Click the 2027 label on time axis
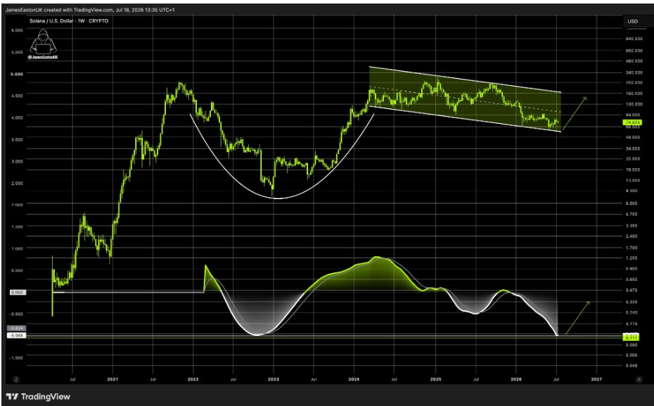Viewport: 654px width, 406px height. point(596,379)
